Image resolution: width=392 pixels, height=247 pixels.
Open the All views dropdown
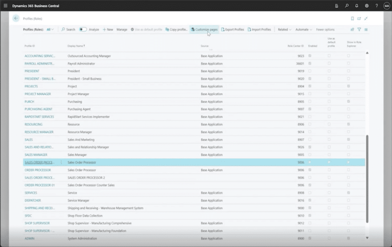coord(50,29)
